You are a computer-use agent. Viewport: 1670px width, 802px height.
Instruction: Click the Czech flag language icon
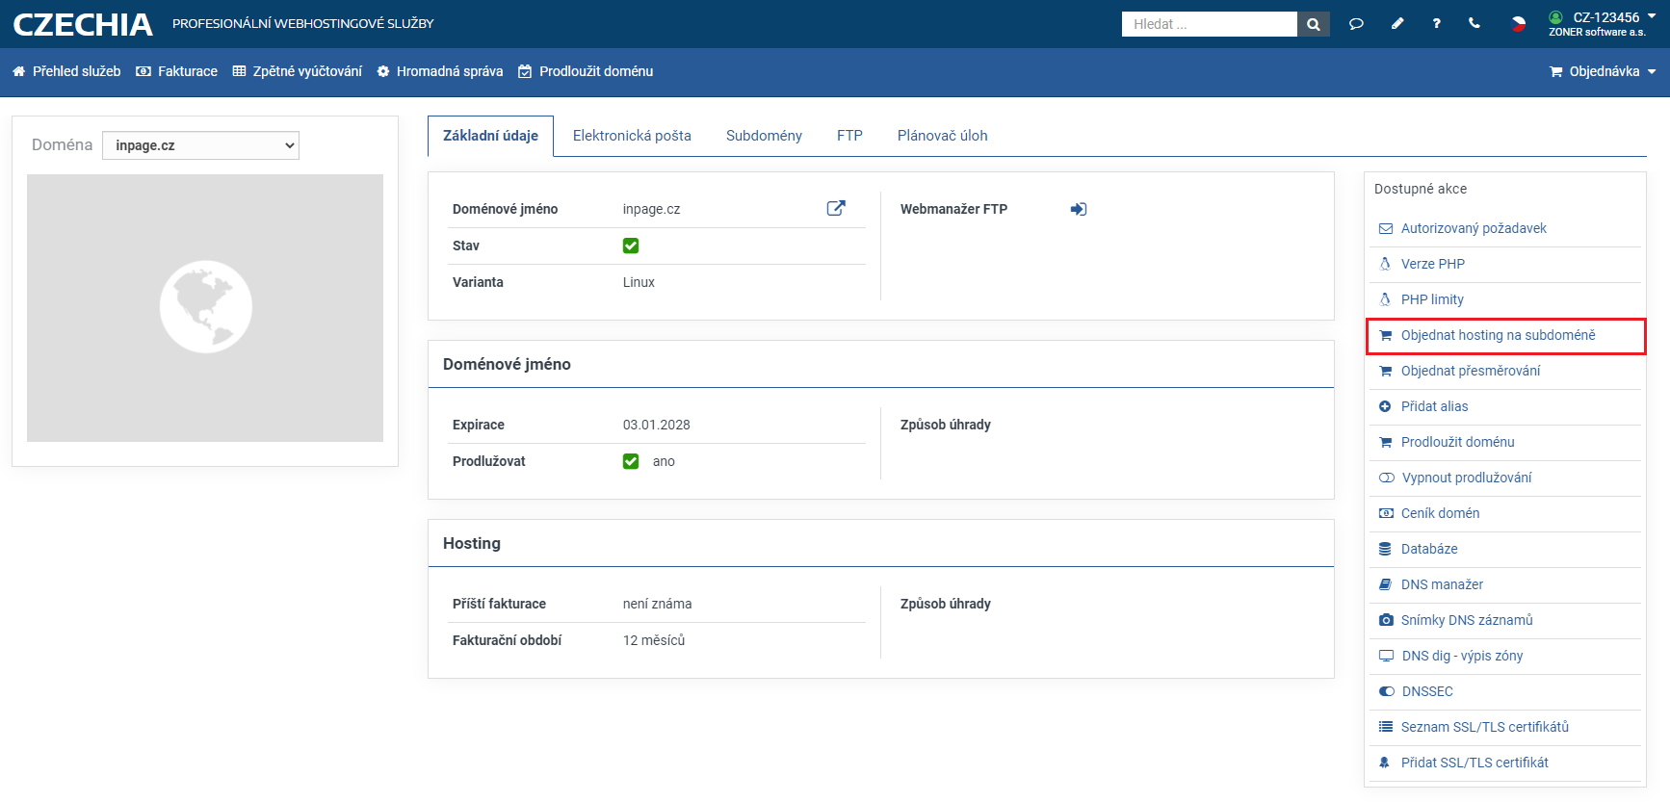[1518, 24]
